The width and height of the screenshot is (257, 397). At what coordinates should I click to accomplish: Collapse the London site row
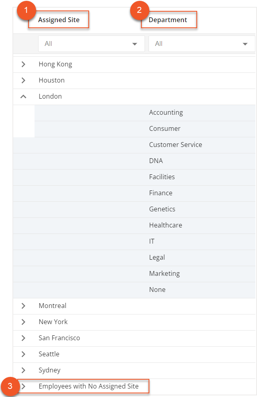point(23,97)
